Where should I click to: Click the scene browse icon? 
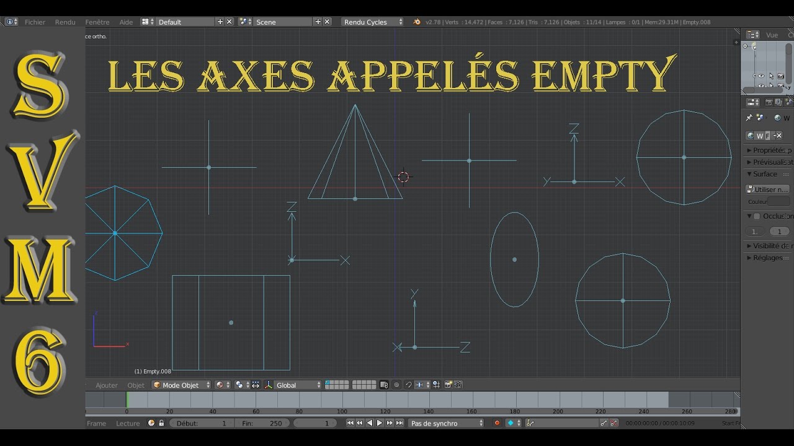[x=245, y=22]
